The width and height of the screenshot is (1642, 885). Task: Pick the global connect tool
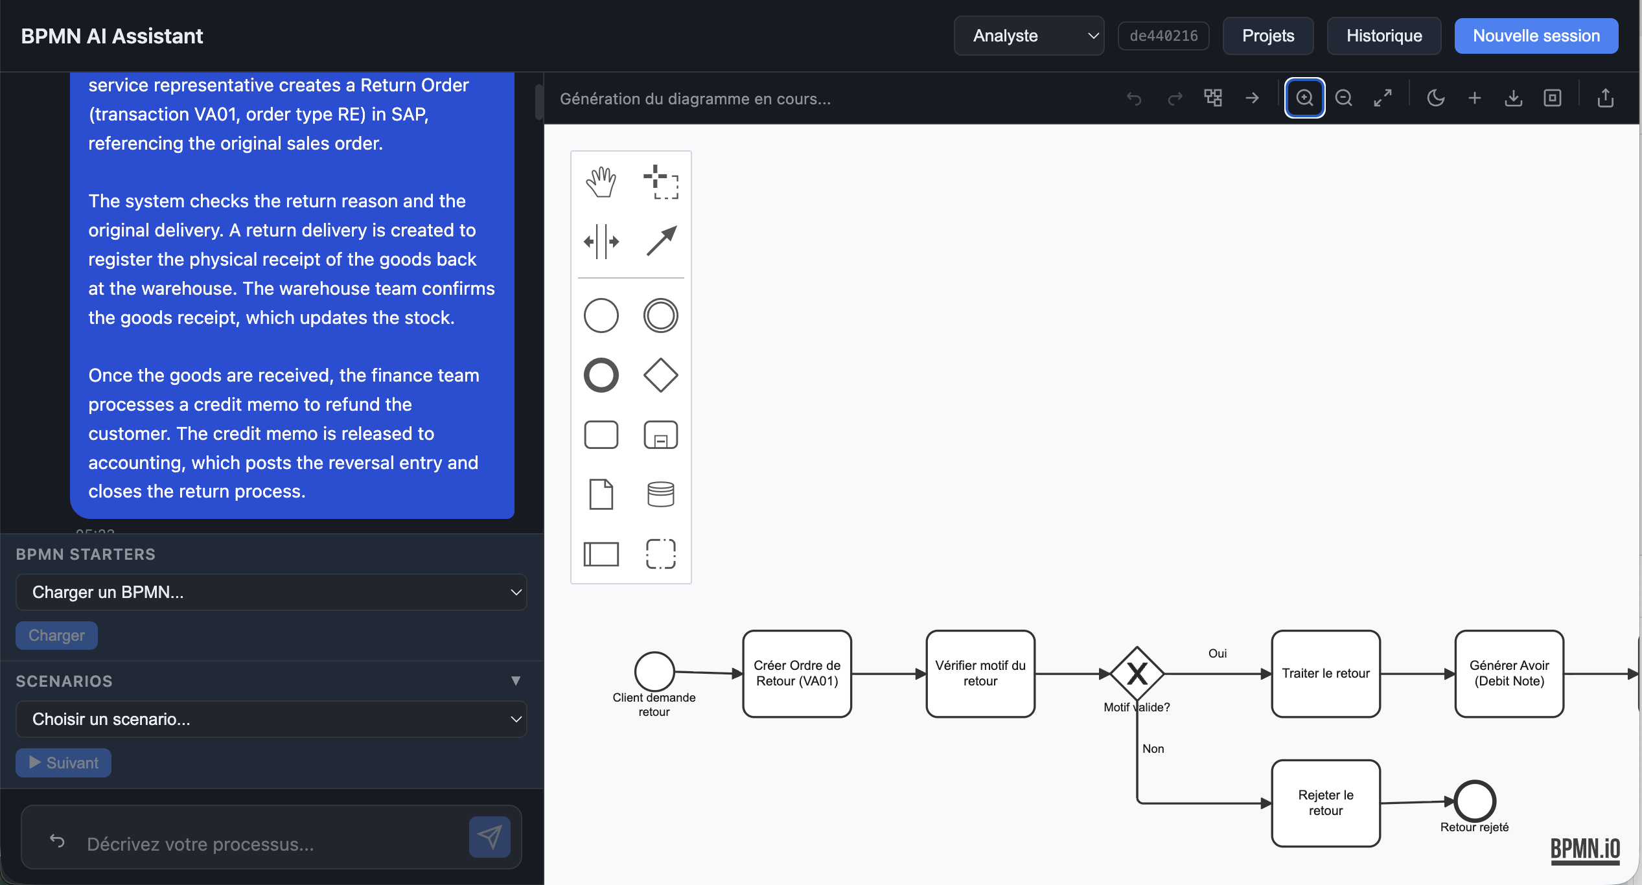tap(662, 241)
